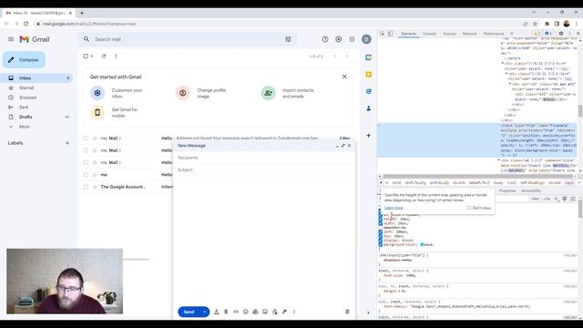The height and width of the screenshot is (328, 583).
Task: Toggle the Don't show checkbox in tooltip
Action: 469,208
